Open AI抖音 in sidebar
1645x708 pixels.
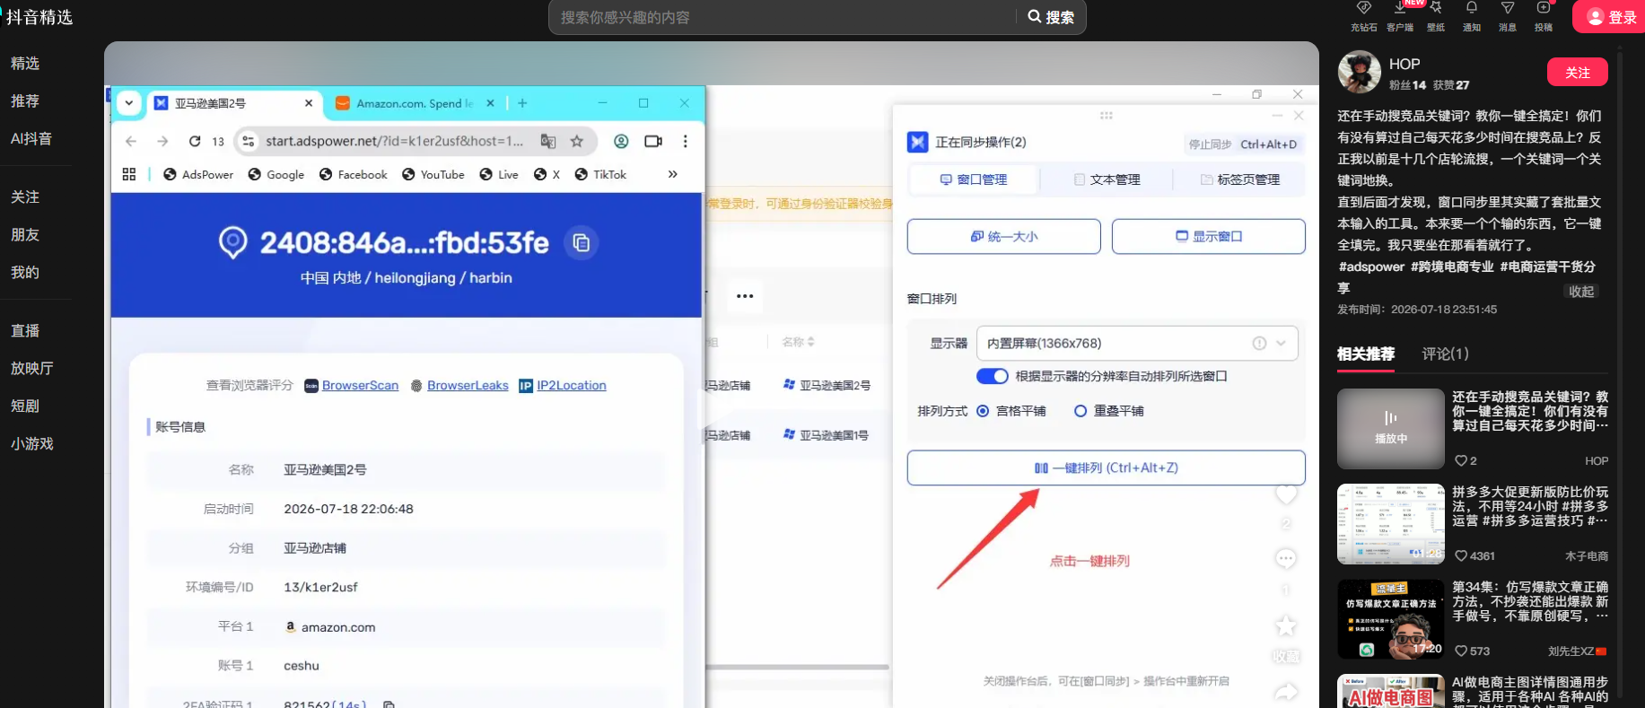[x=31, y=138]
